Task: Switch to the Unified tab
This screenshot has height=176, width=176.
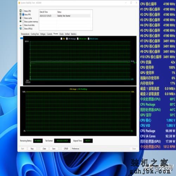Action: point(67,34)
